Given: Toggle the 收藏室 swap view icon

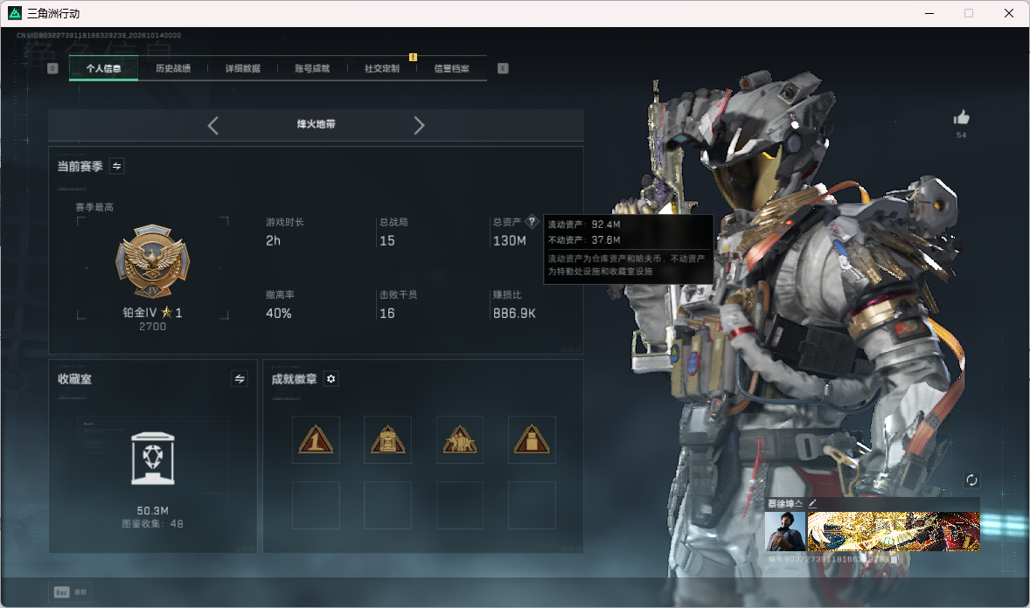Looking at the screenshot, I should coord(240,379).
